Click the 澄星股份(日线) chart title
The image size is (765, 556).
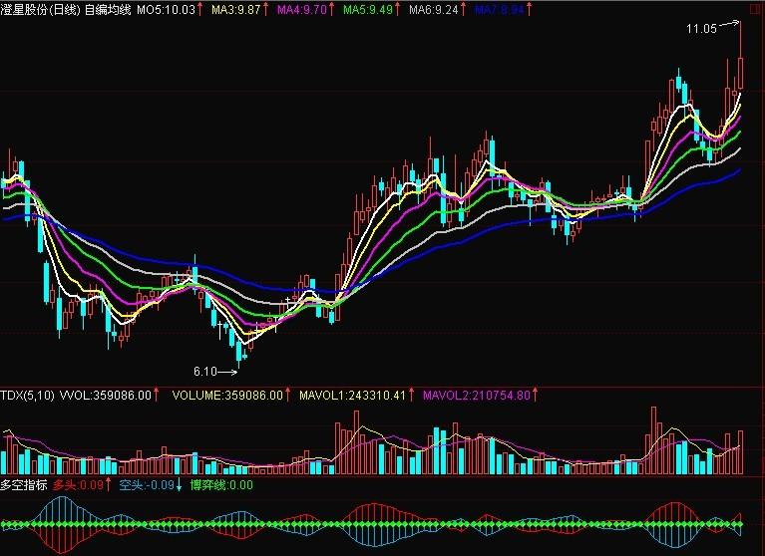tap(40, 10)
